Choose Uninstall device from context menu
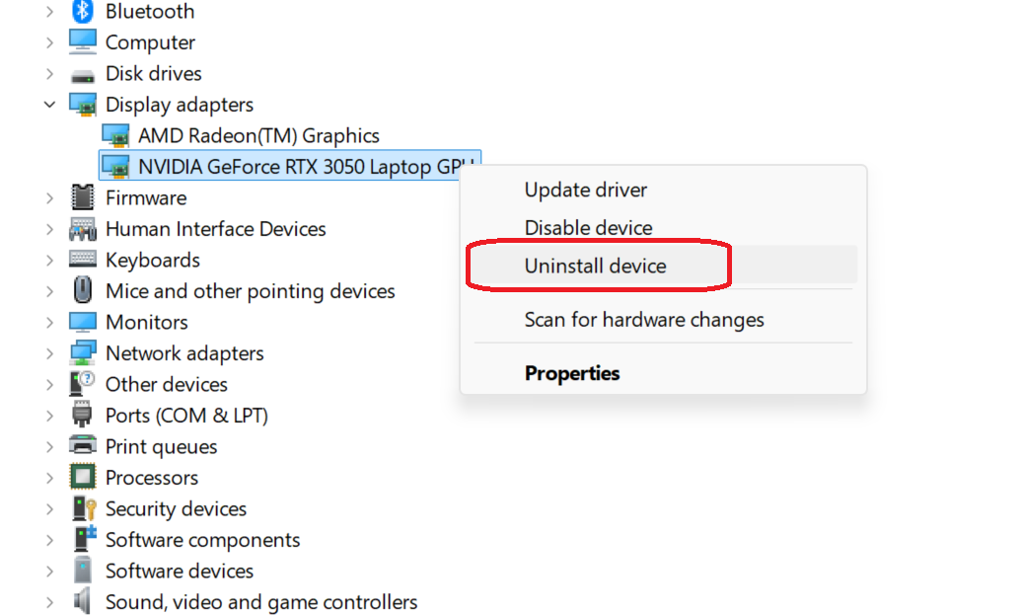The height and width of the screenshot is (615, 1022). click(x=595, y=266)
